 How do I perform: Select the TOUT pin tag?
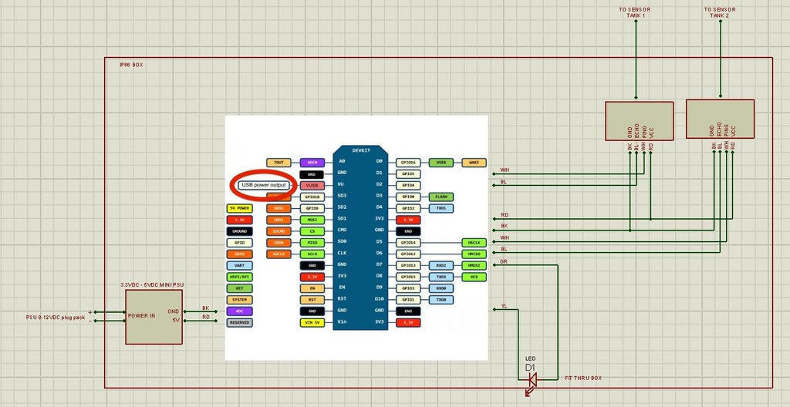coord(279,163)
